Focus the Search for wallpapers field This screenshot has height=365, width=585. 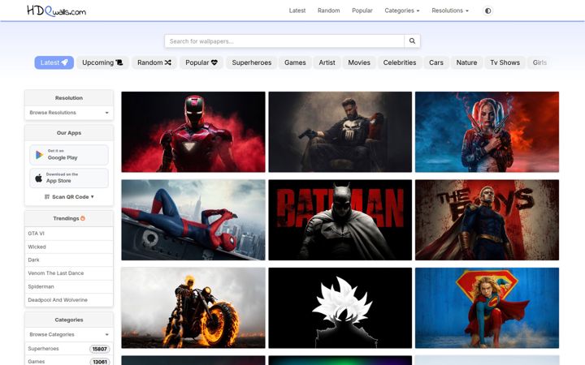click(x=284, y=41)
